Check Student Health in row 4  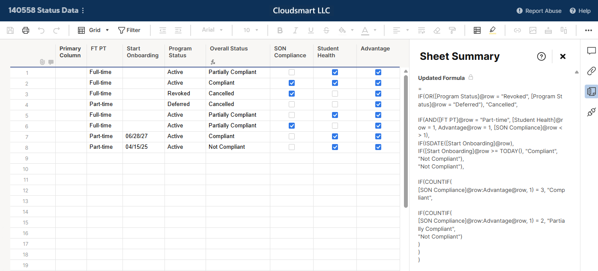[335, 104]
